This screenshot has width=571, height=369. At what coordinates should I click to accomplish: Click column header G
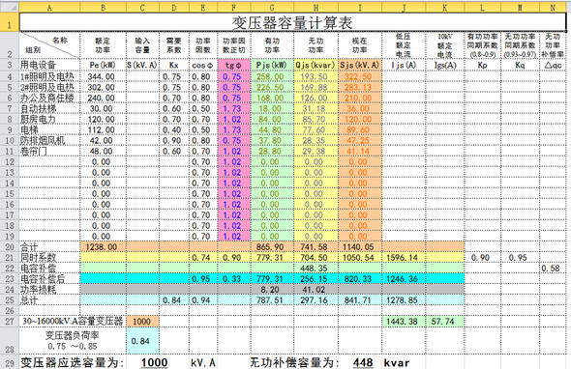click(x=272, y=8)
